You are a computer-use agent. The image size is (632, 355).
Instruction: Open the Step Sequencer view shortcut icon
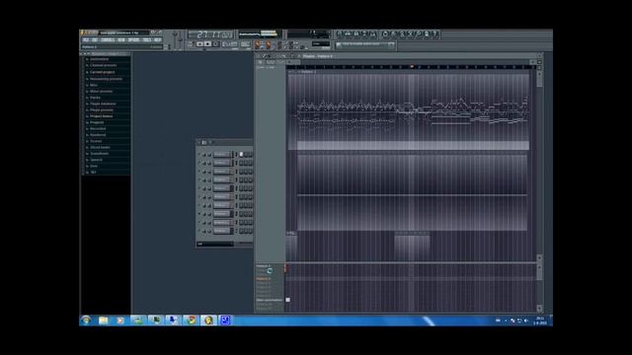click(348, 35)
